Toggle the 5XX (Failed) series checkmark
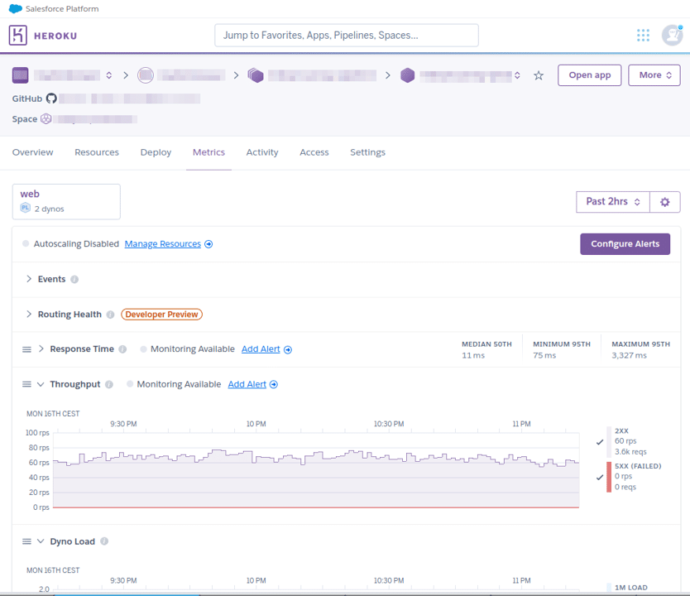 (600, 477)
